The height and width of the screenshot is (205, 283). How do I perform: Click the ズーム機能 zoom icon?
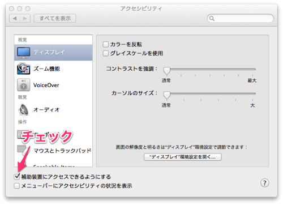(x=23, y=69)
